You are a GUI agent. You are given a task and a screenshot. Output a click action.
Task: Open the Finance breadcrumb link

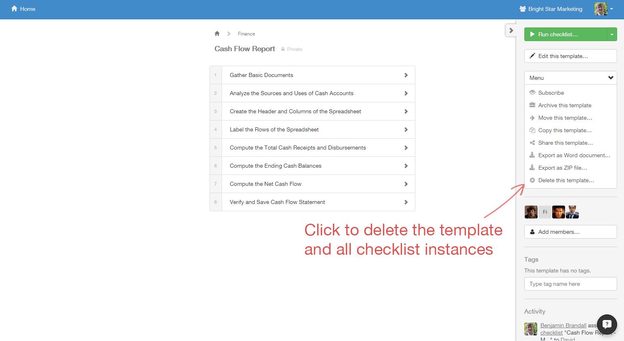[x=246, y=34]
